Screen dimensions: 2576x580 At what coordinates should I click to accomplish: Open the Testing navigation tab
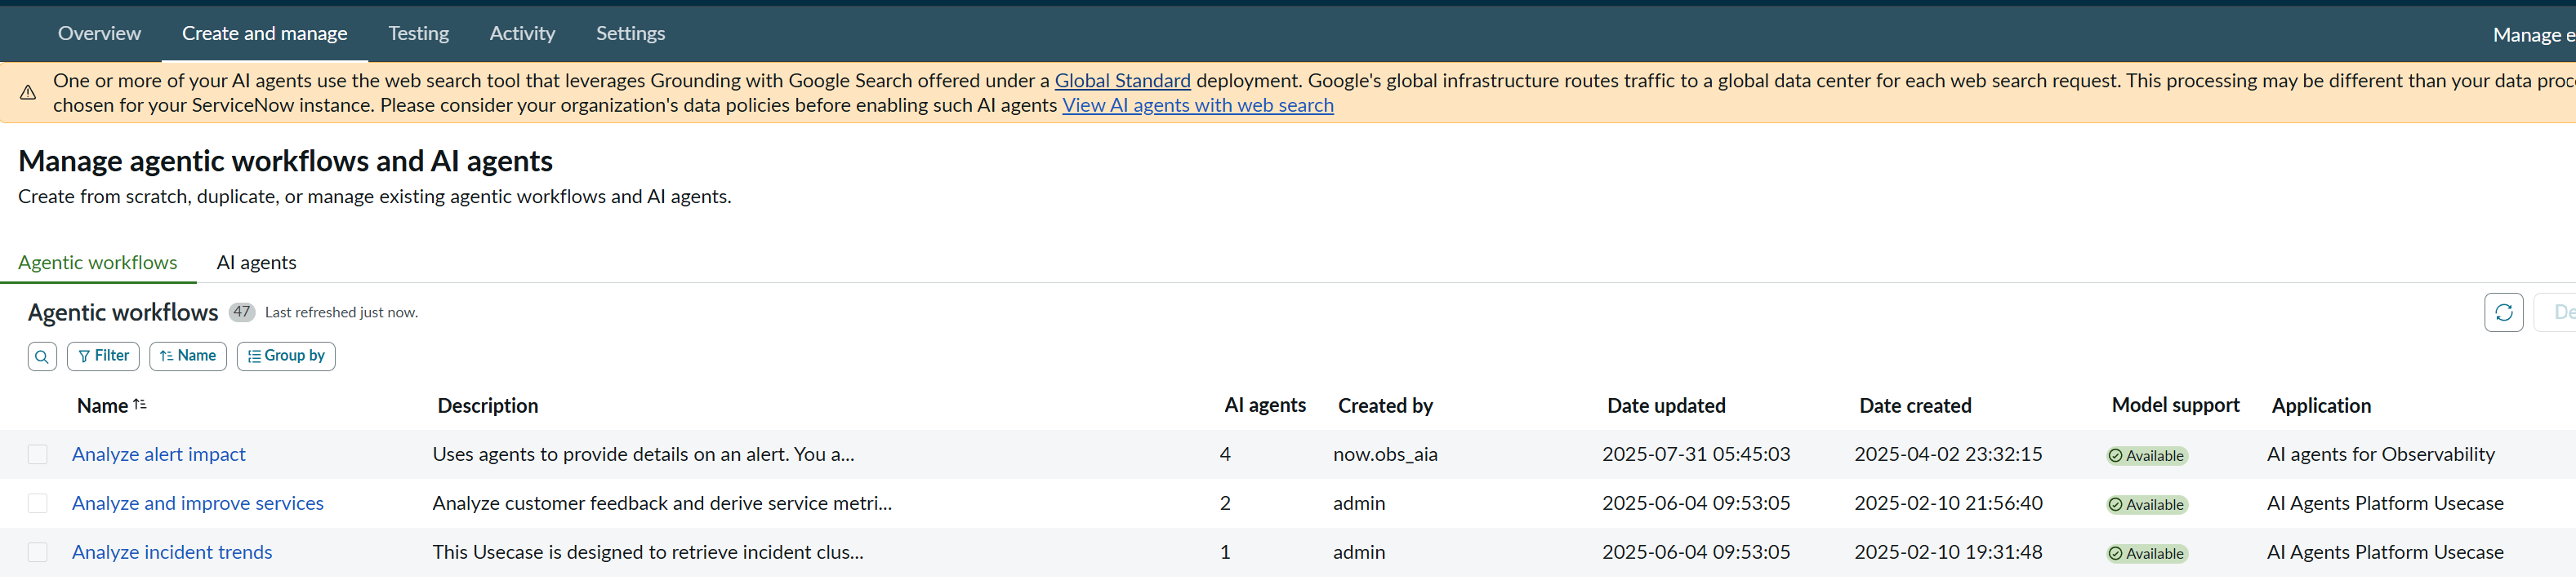418,33
